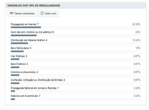Open the Tabelas detalhadas button
This screenshot has width=149, height=110.
pyautogui.click(x=22, y=13)
